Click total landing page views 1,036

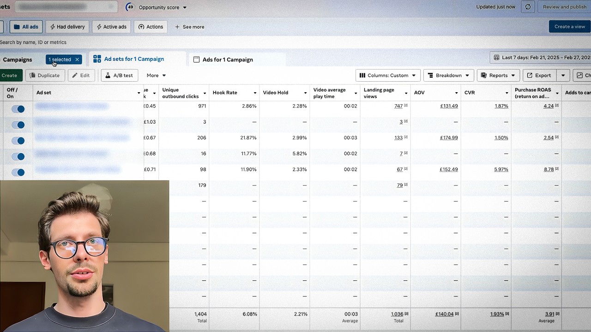click(x=397, y=314)
